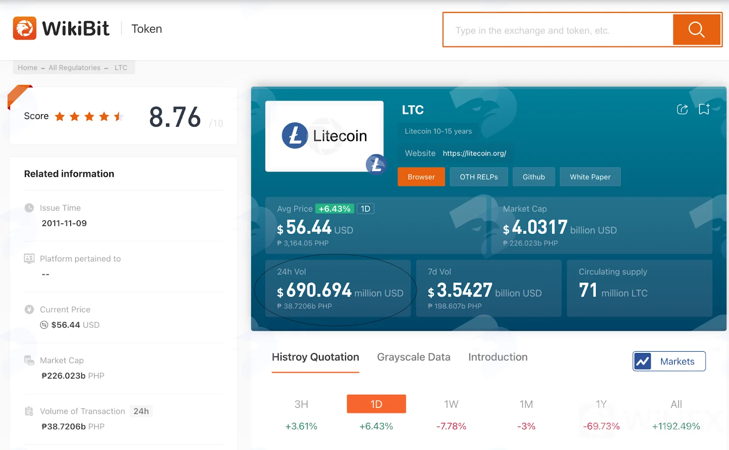Click the -7.78% weekly change
This screenshot has height=450, width=729.
(451, 426)
